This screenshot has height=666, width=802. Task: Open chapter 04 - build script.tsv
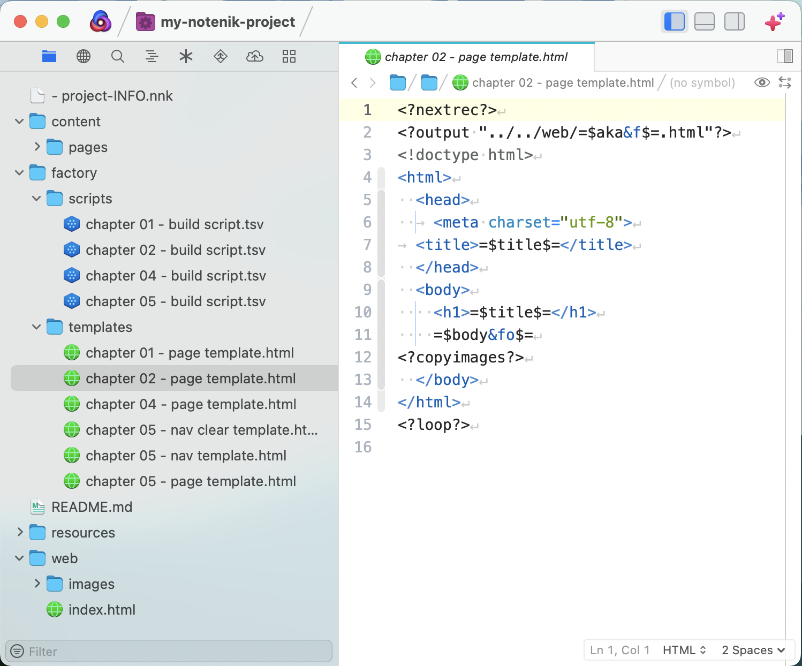tap(176, 276)
